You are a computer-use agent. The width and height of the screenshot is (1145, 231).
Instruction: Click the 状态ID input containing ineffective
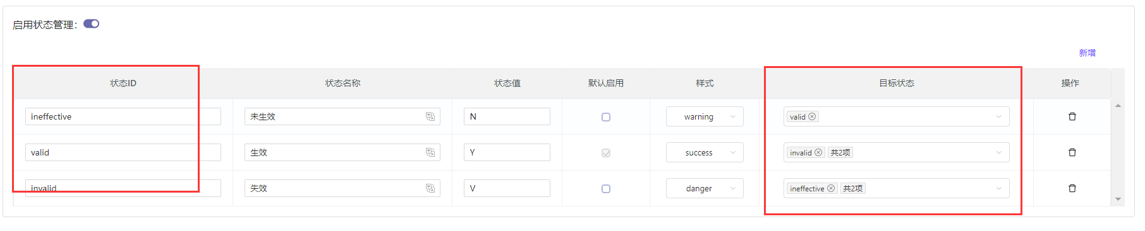click(123, 116)
